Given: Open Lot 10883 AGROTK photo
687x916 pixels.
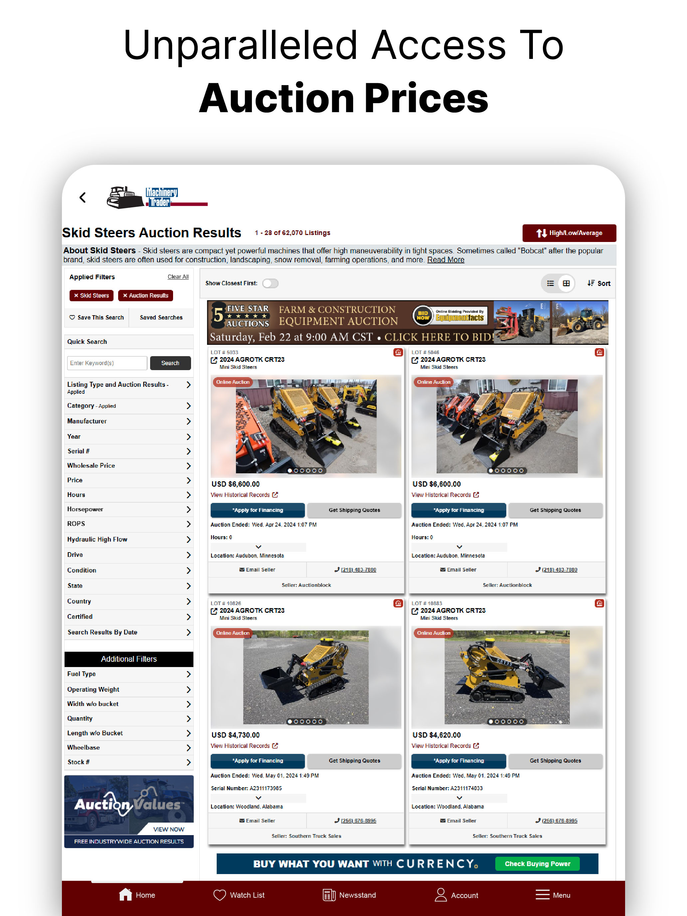Looking at the screenshot, I should pyautogui.click(x=507, y=677).
